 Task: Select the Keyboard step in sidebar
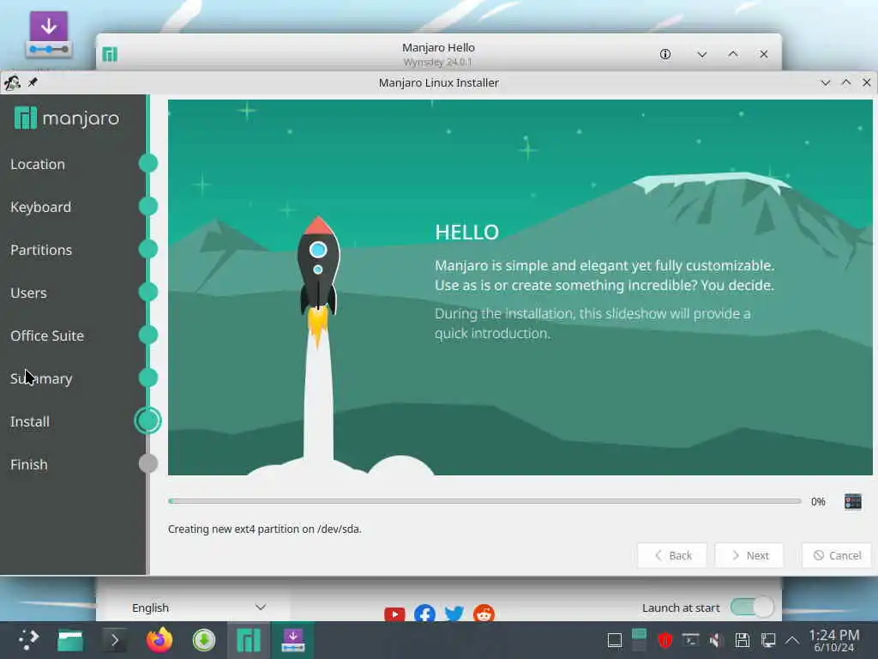[41, 208]
